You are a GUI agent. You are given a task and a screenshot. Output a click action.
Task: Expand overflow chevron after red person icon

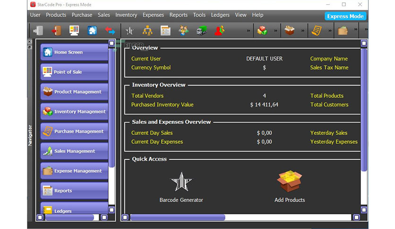click(x=249, y=30)
